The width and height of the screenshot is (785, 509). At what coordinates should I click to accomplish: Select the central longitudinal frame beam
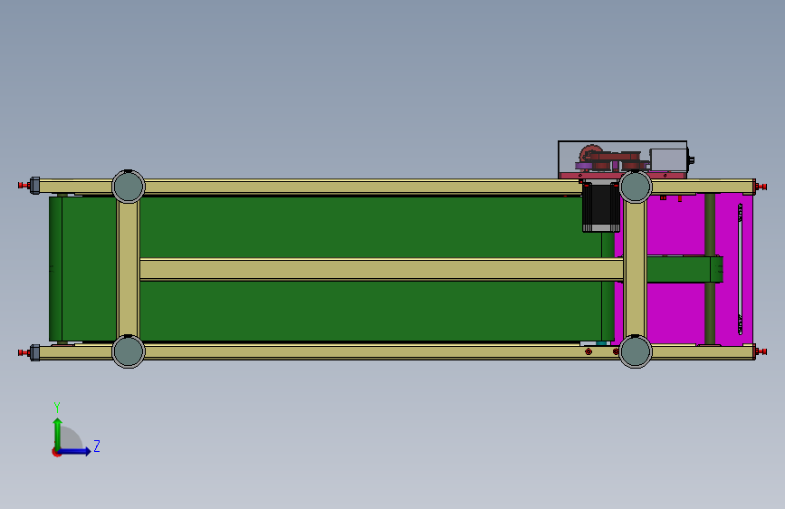381,270
